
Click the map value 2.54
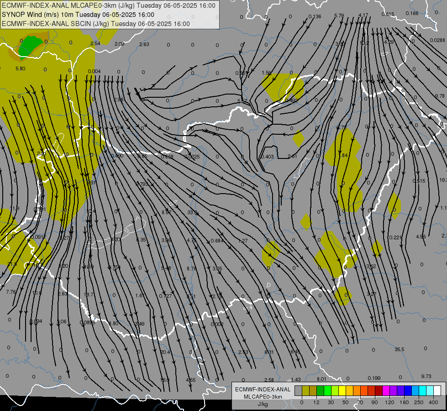95,43
